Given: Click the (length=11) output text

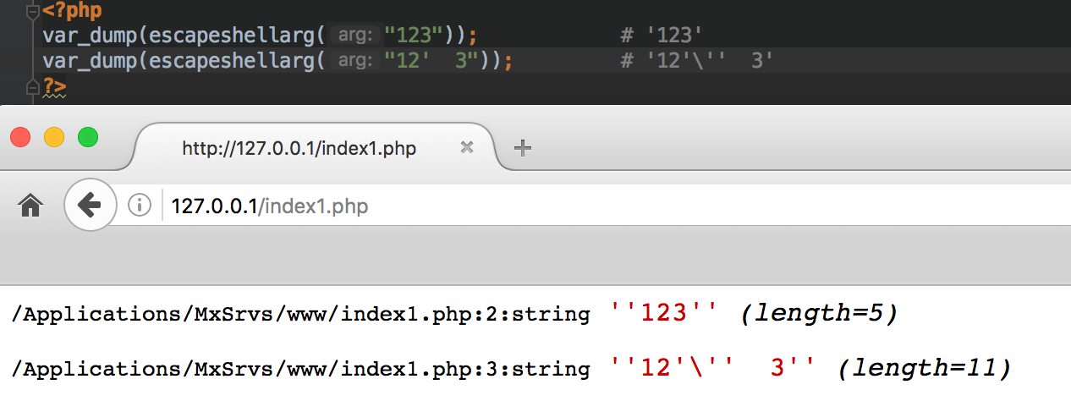Looking at the screenshot, I should [x=925, y=368].
